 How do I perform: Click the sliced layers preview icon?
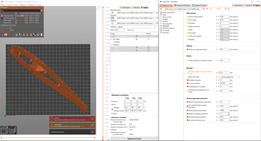12,131
